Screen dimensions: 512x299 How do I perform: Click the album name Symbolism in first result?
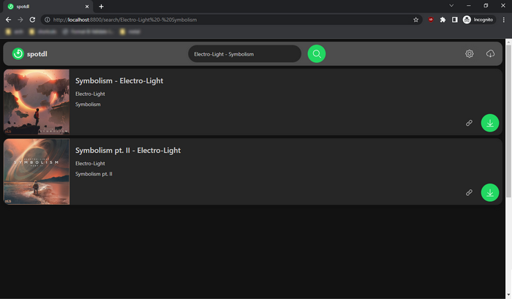point(88,105)
